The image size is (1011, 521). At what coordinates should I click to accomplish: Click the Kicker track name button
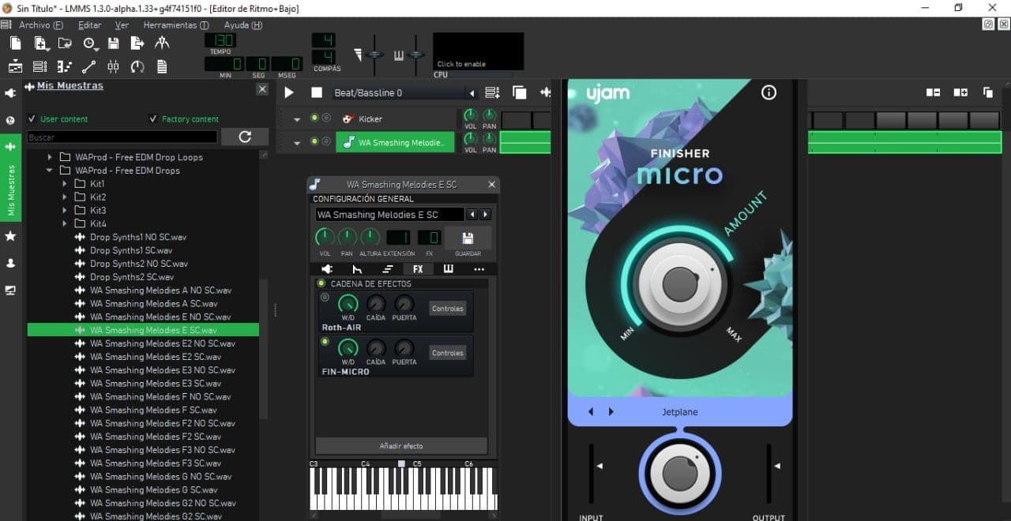tap(397, 119)
